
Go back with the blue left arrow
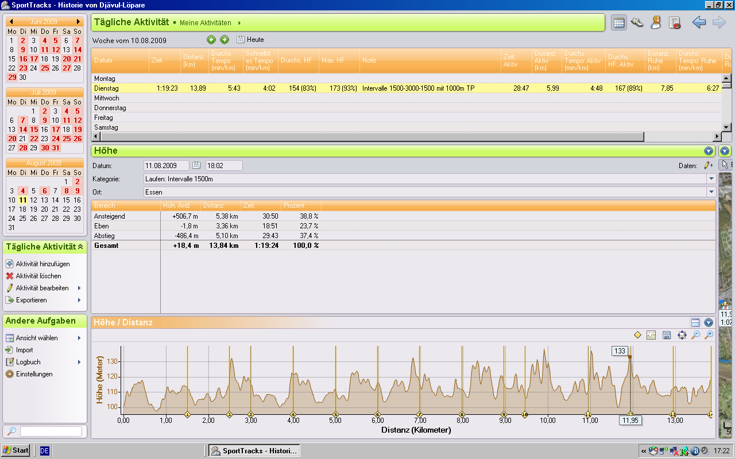(x=699, y=22)
